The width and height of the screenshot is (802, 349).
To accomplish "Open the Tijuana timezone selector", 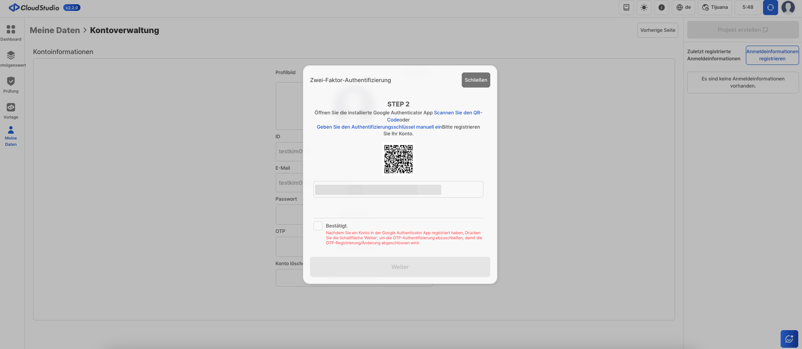I will tap(715, 8).
